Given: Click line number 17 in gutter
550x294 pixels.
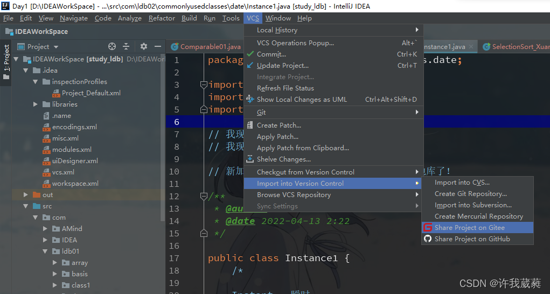Looking at the screenshot, I should pos(174,258).
